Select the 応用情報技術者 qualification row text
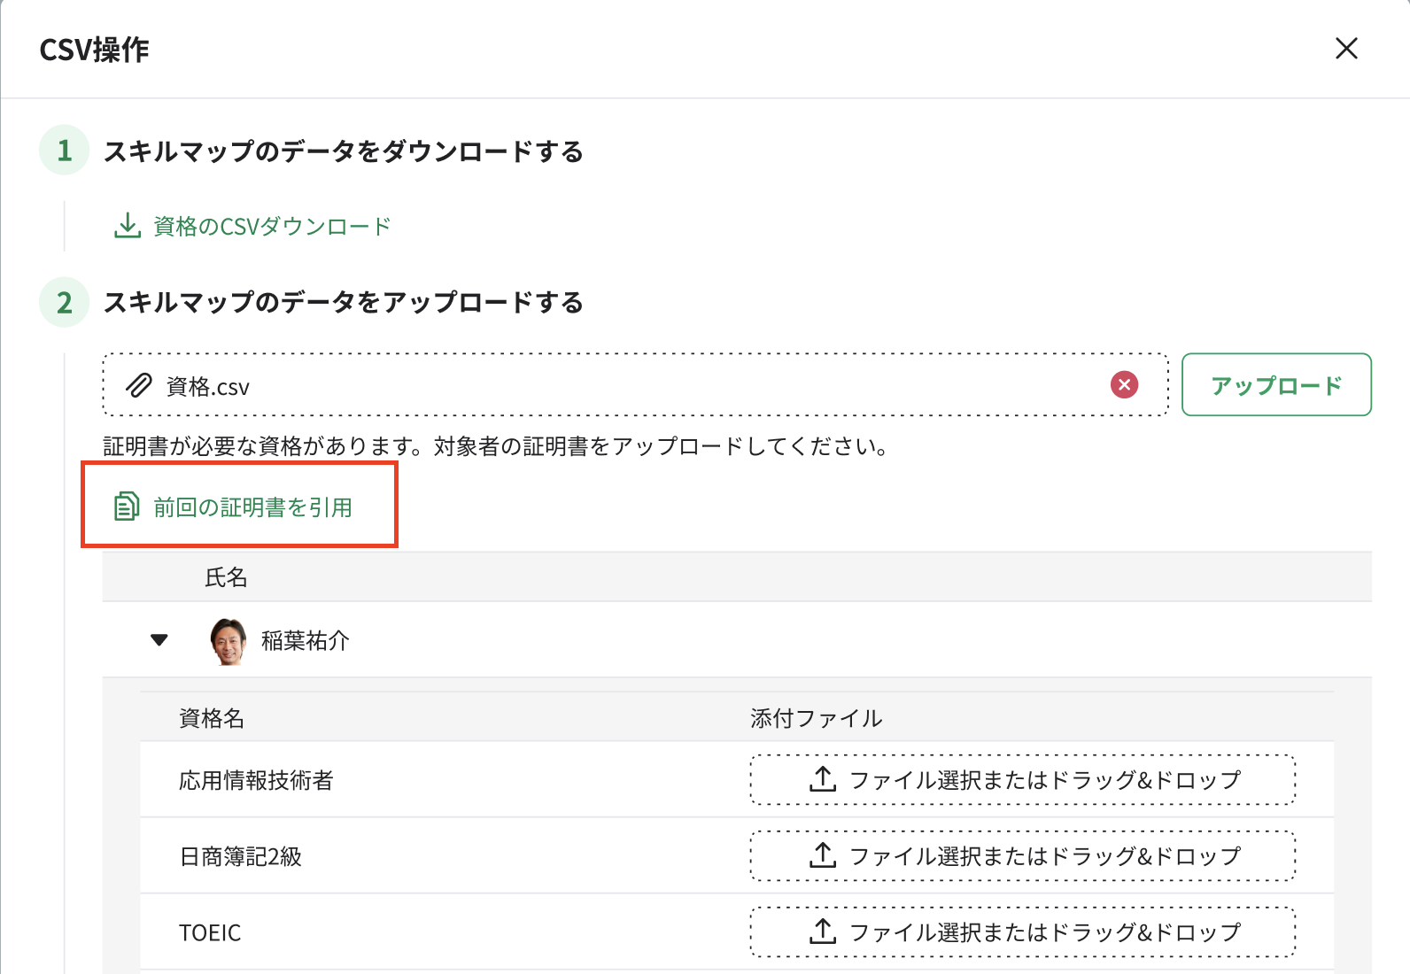This screenshot has width=1410, height=974. pos(256,780)
